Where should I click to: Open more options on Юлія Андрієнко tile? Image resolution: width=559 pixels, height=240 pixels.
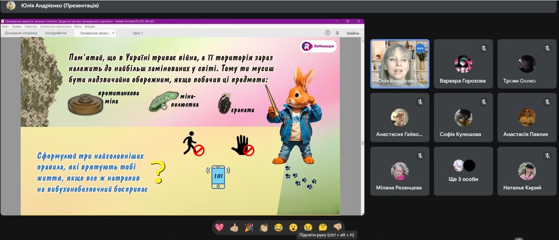(x=420, y=48)
